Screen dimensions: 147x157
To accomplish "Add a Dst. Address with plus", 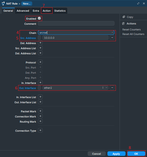I will [x=40, y=43].
